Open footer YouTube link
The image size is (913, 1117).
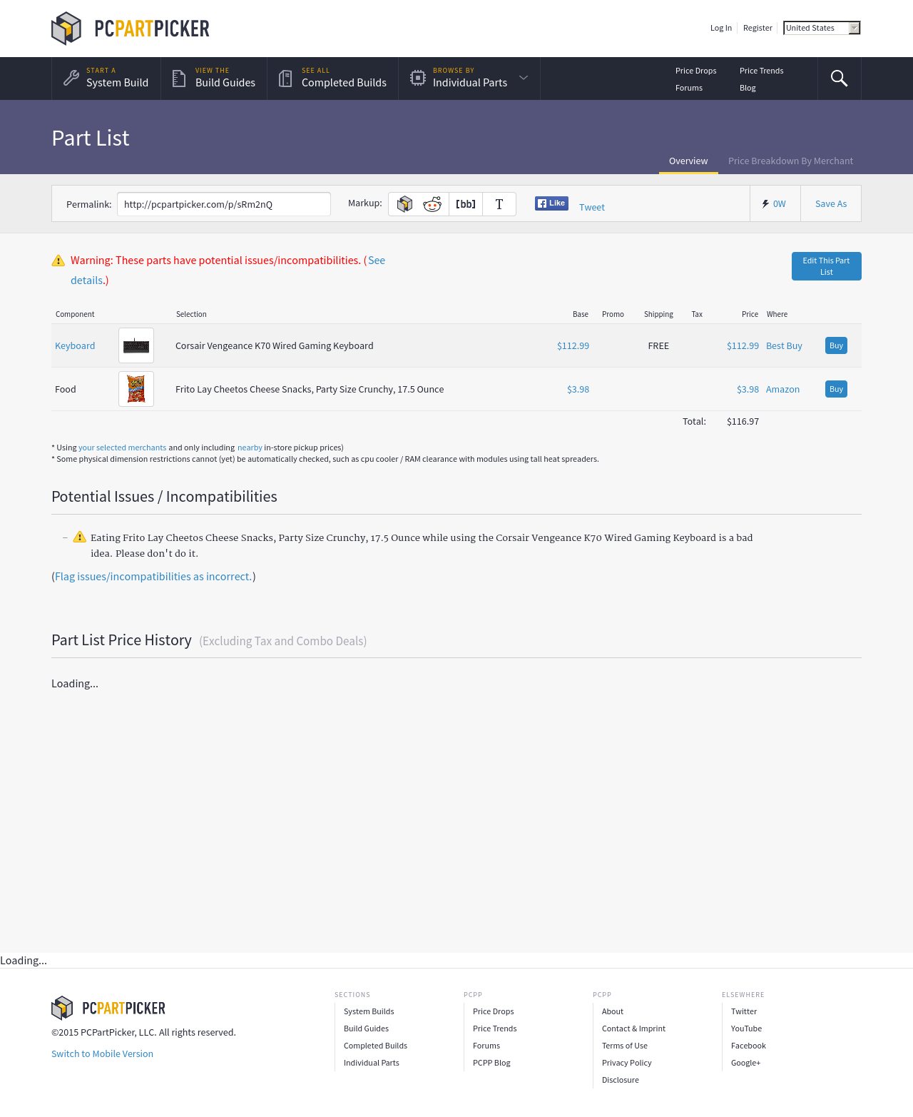click(746, 1028)
